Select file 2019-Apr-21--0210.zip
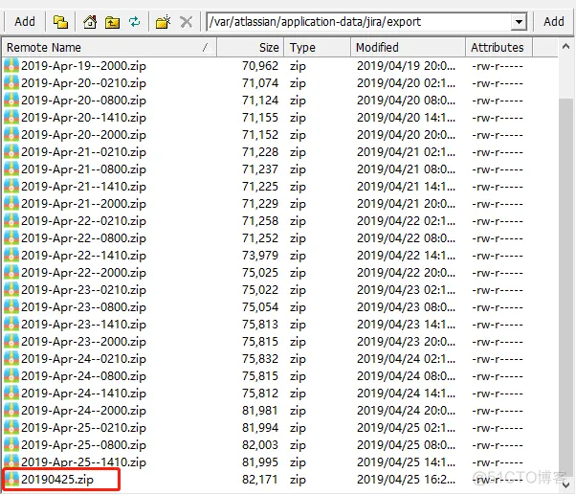This screenshot has height=495, width=576. point(83,152)
